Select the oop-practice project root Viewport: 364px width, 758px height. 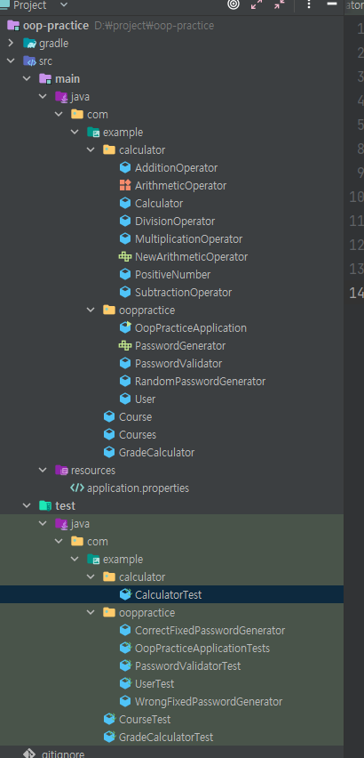pos(55,26)
